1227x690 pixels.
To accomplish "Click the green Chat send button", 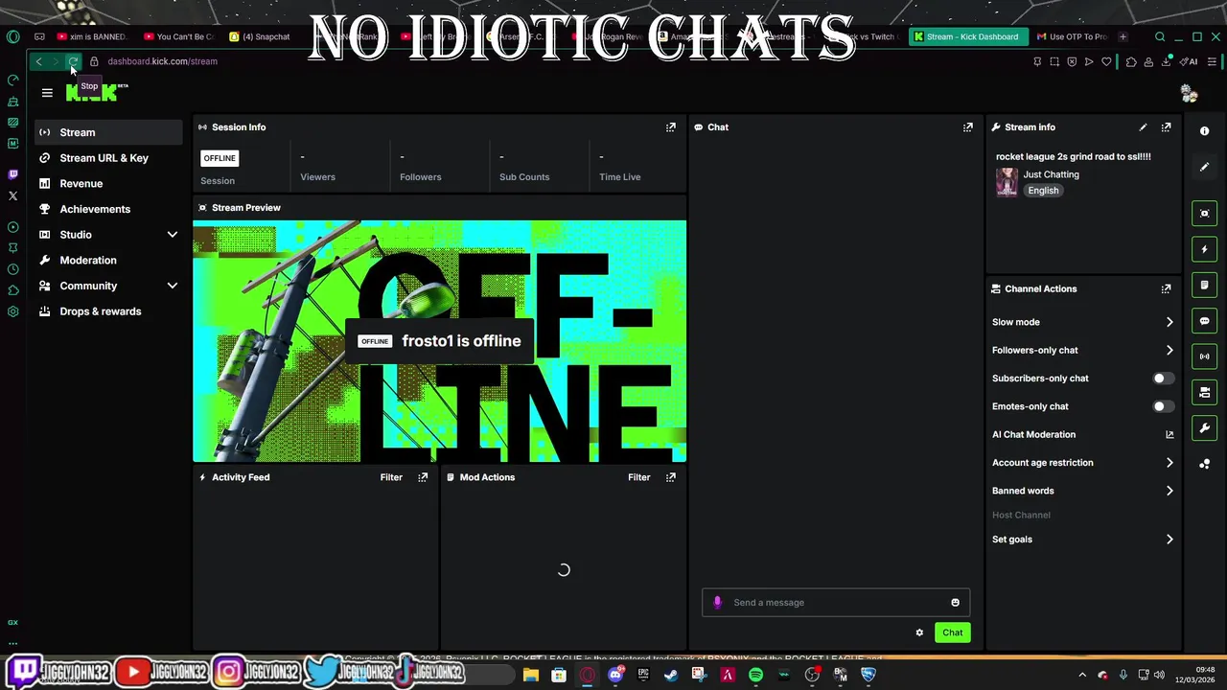I will point(953,632).
